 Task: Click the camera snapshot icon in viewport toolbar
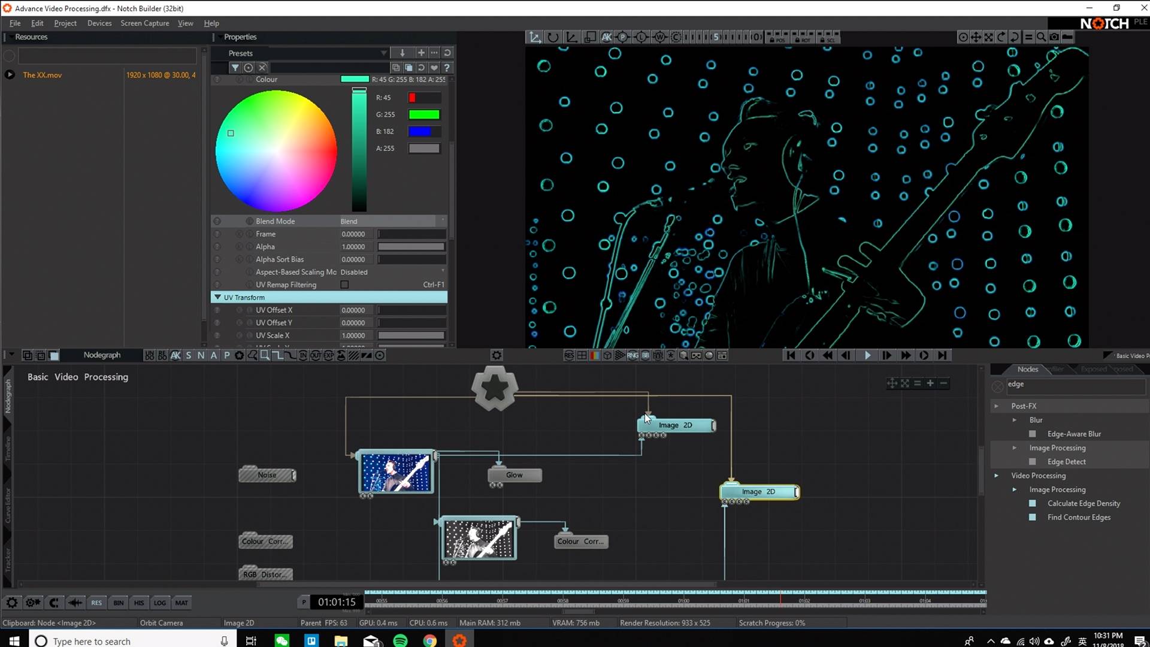coord(1054,37)
